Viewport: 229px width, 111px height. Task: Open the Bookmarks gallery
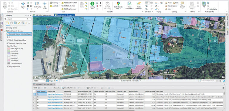point(37,5)
